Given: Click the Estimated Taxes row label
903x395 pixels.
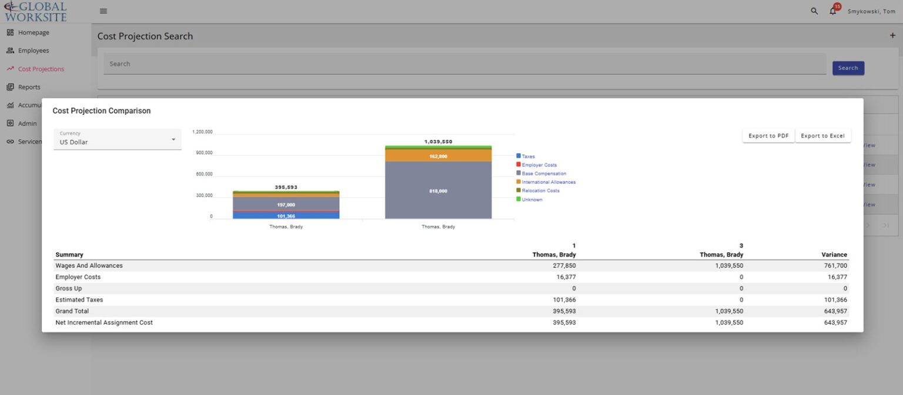Looking at the screenshot, I should point(79,300).
